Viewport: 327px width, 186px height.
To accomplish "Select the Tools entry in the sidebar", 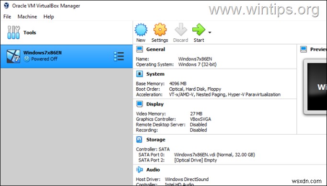I will [66, 33].
